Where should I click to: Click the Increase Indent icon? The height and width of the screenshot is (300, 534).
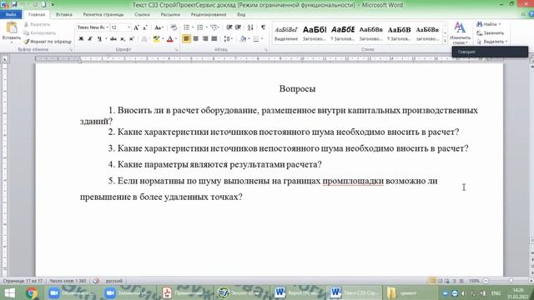(238, 27)
